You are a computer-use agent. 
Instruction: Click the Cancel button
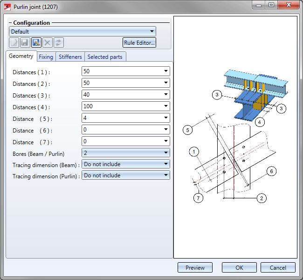coord(278,267)
